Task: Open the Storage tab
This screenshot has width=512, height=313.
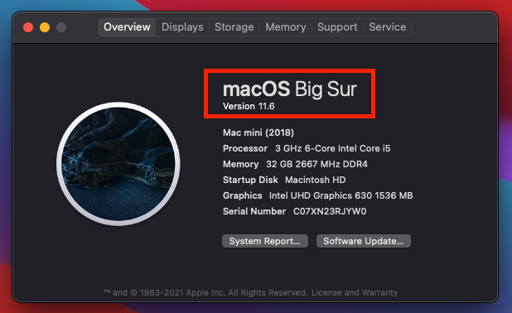Action: 234,27
